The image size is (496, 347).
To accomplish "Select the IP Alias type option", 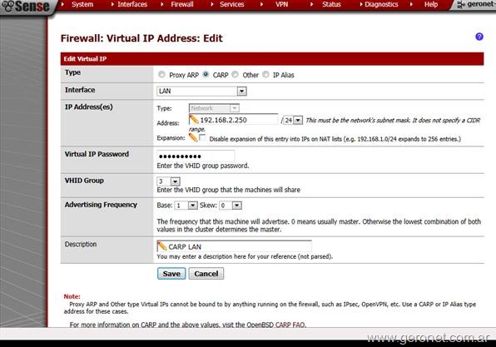I will tap(265, 74).
